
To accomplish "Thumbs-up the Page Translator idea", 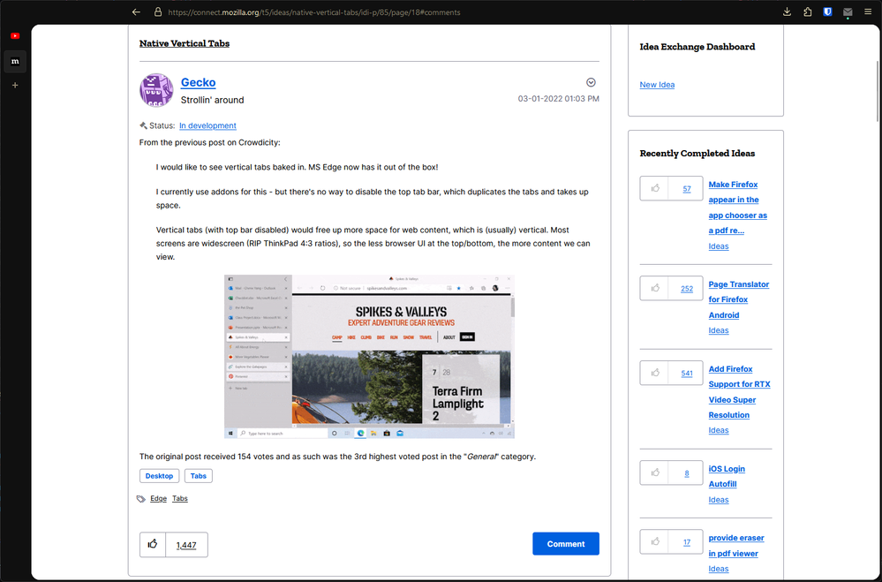I will click(655, 288).
